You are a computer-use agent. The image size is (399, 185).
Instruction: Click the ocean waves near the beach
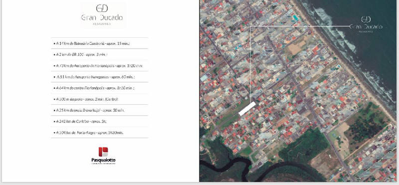click(339, 33)
